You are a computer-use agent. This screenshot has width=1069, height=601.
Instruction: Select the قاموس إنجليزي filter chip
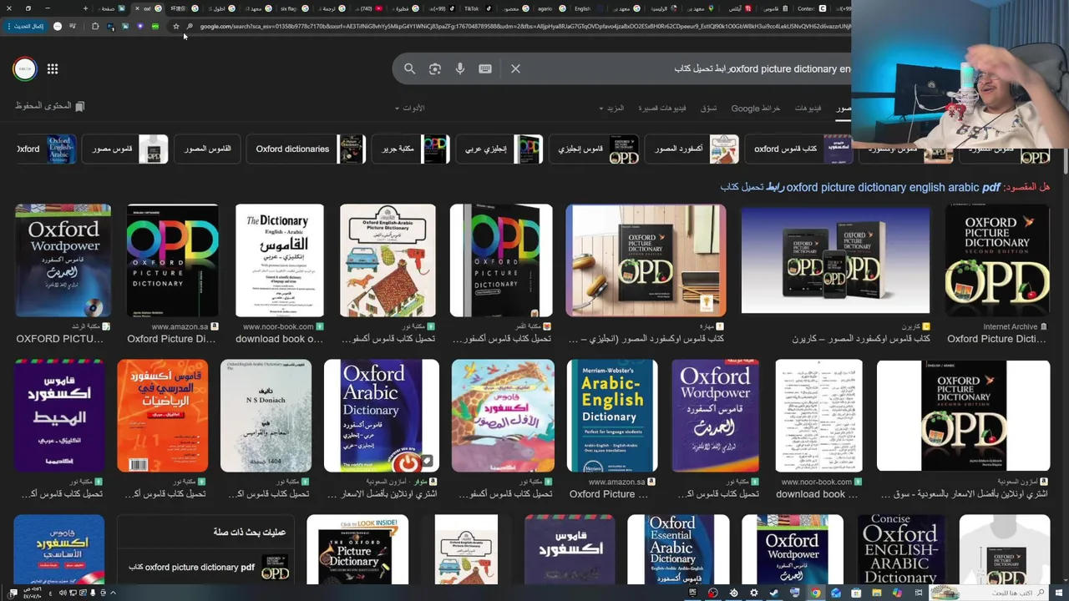(x=594, y=149)
